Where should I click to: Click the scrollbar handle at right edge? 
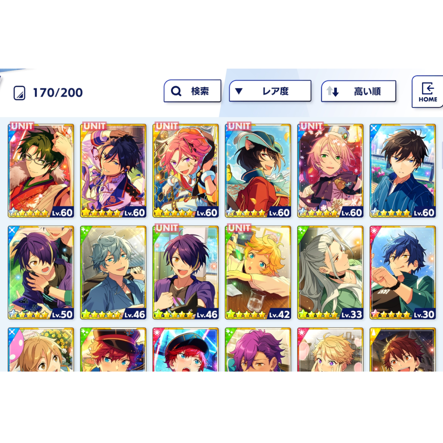pos(442,155)
